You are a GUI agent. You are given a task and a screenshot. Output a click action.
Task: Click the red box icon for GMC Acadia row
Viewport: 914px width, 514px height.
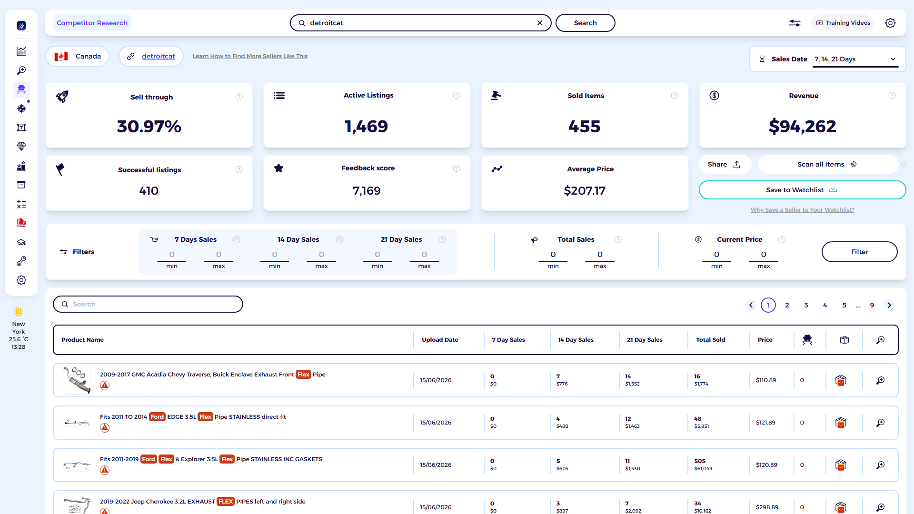[x=841, y=380]
